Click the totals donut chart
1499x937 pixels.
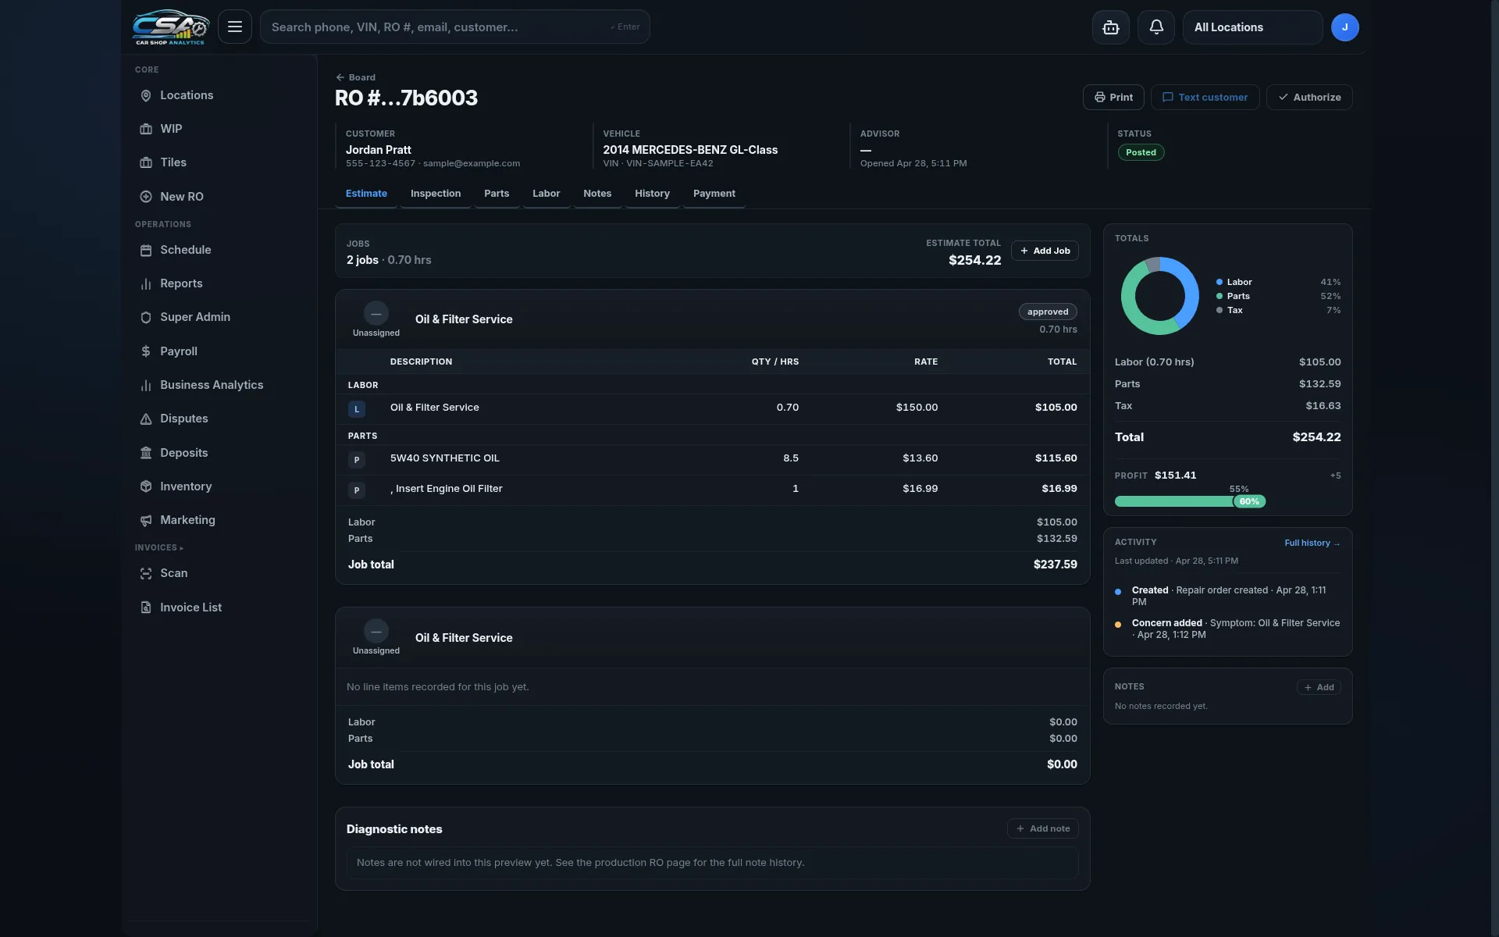point(1159,296)
